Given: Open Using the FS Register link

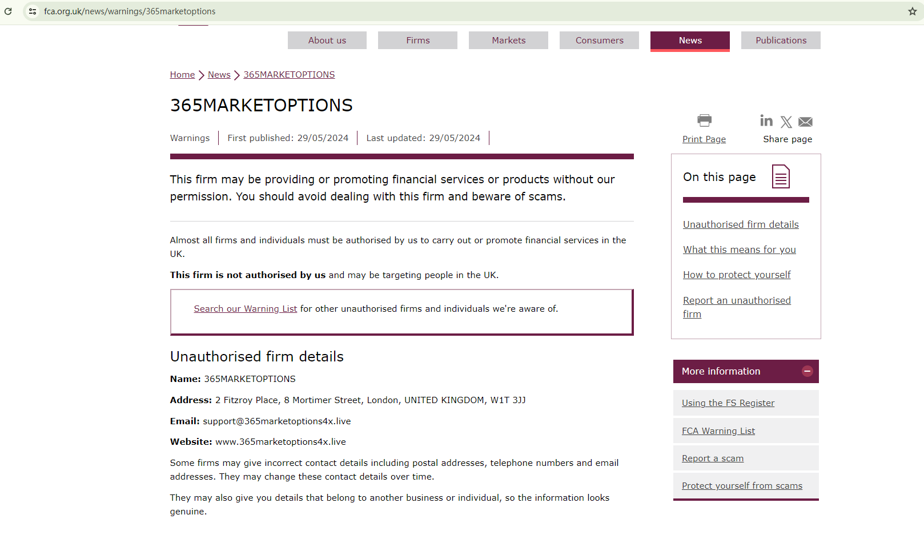Looking at the screenshot, I should coord(728,403).
